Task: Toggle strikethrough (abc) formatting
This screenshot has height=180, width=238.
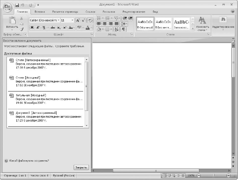Action: (53, 27)
